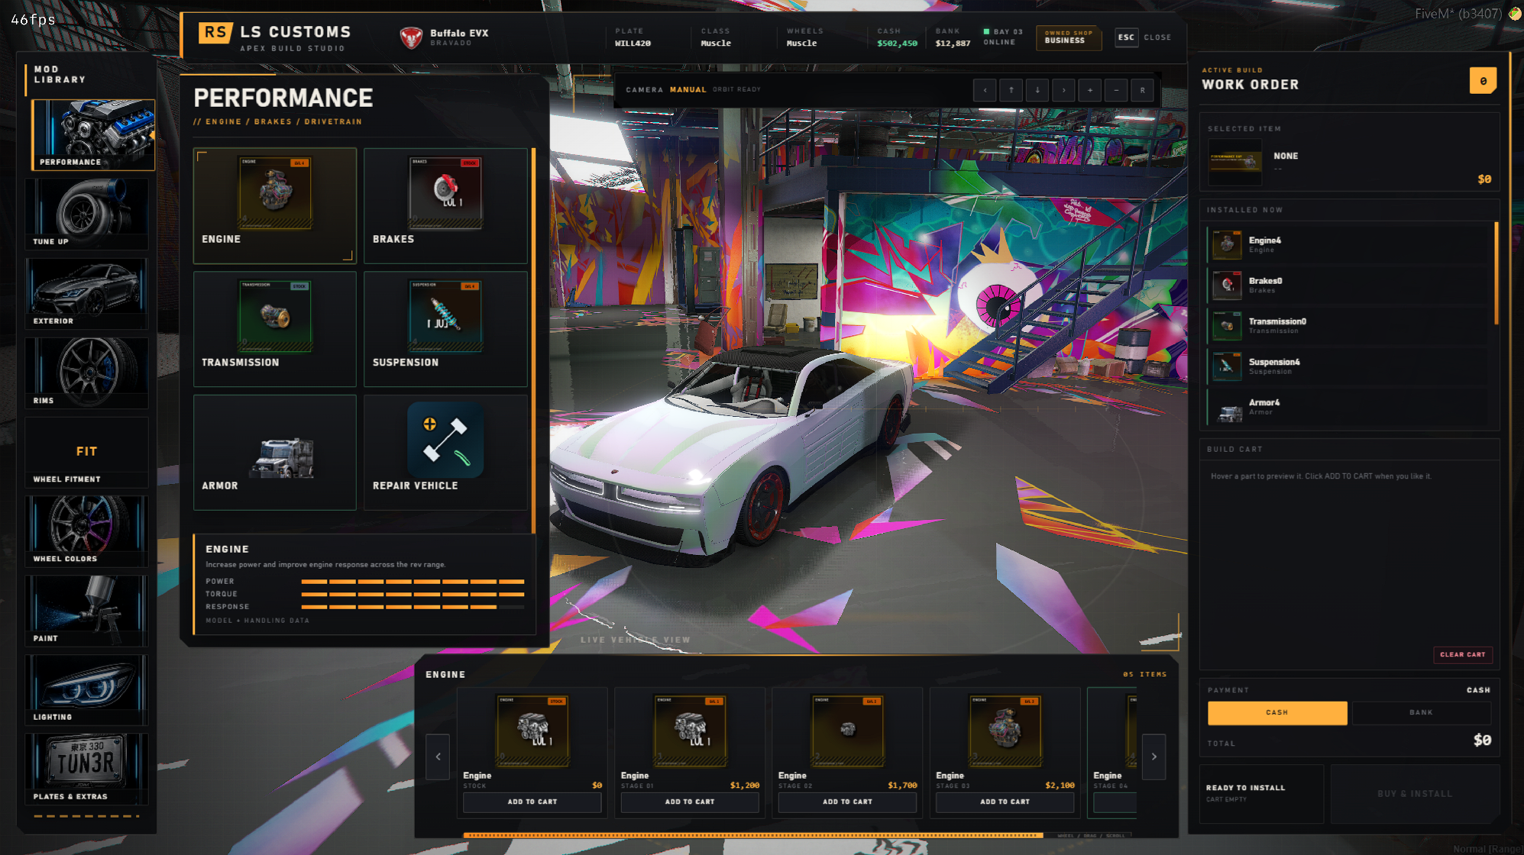Select the Transmission performance tile

pos(274,329)
